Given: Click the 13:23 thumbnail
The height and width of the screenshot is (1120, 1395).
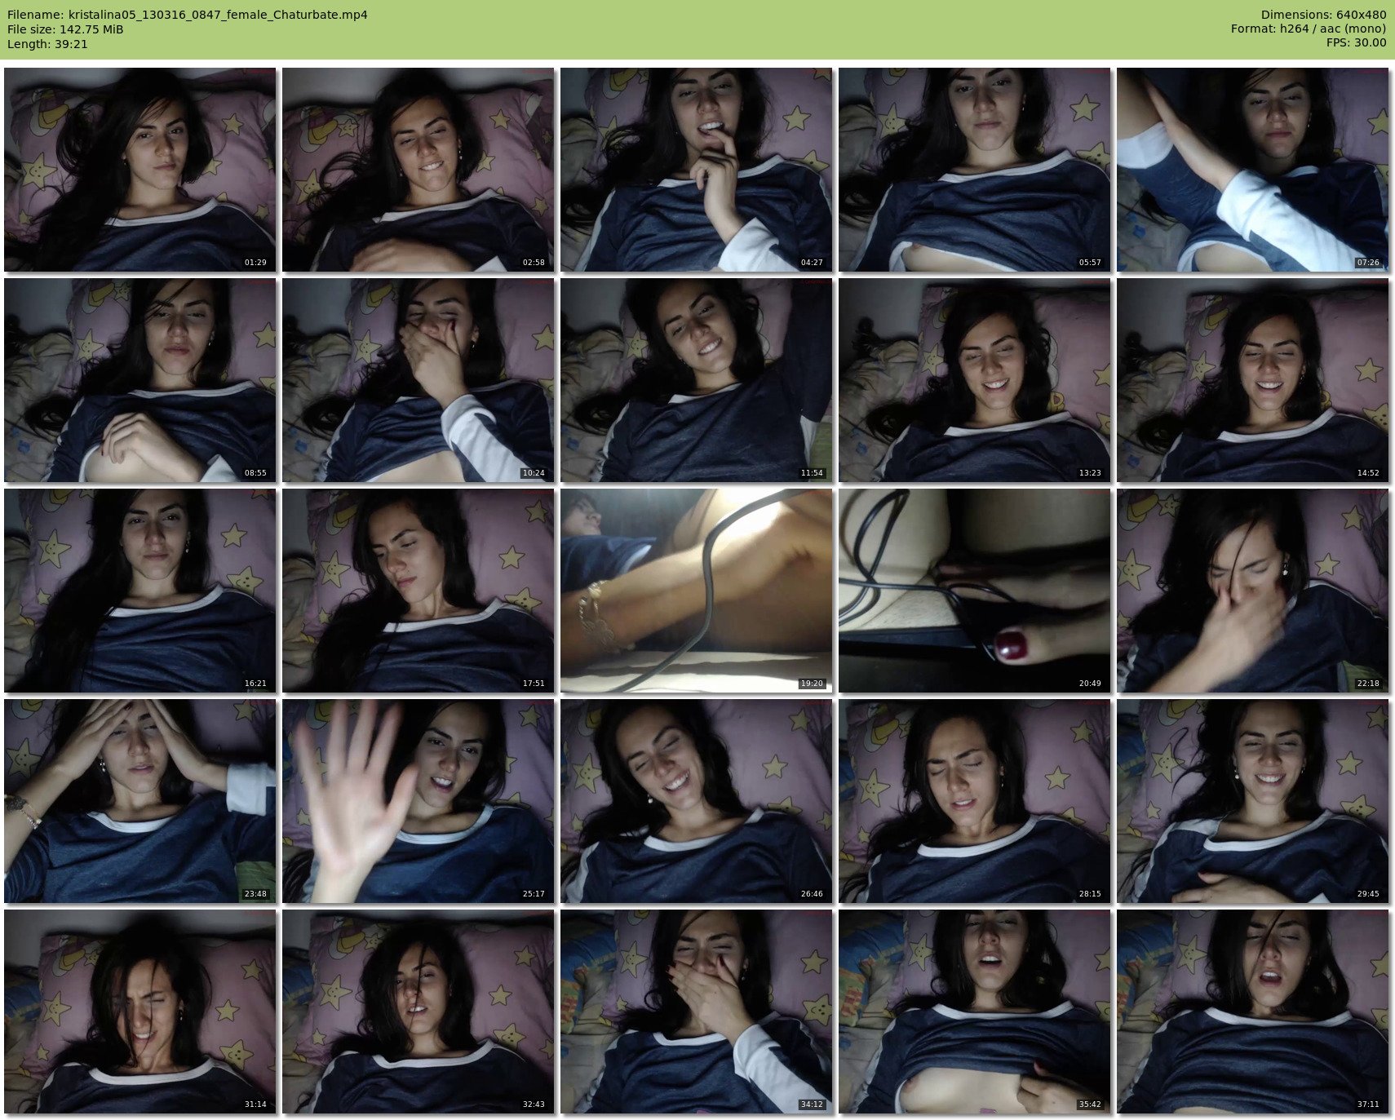Looking at the screenshot, I should [x=974, y=380].
